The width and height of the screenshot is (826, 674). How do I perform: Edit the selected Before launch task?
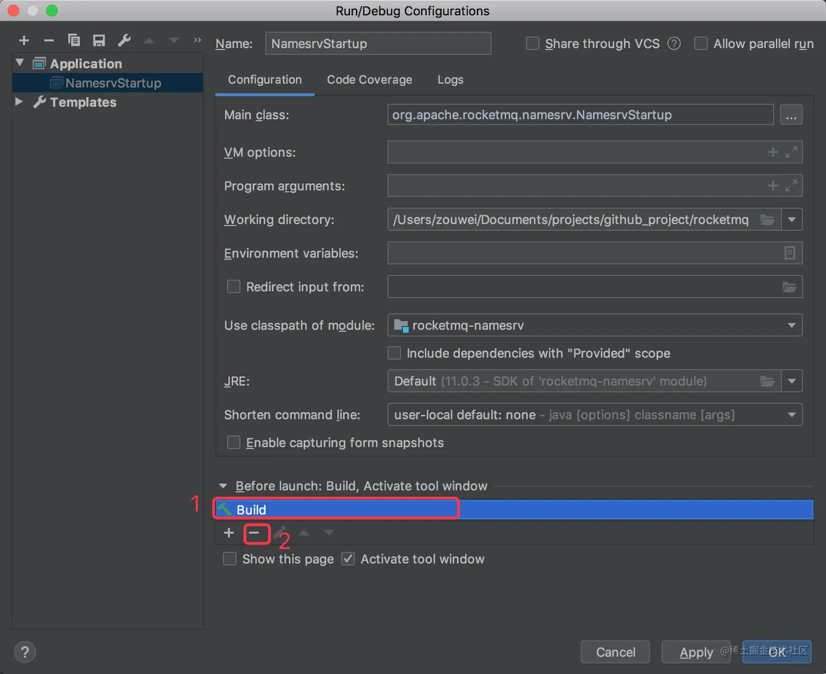point(280,533)
